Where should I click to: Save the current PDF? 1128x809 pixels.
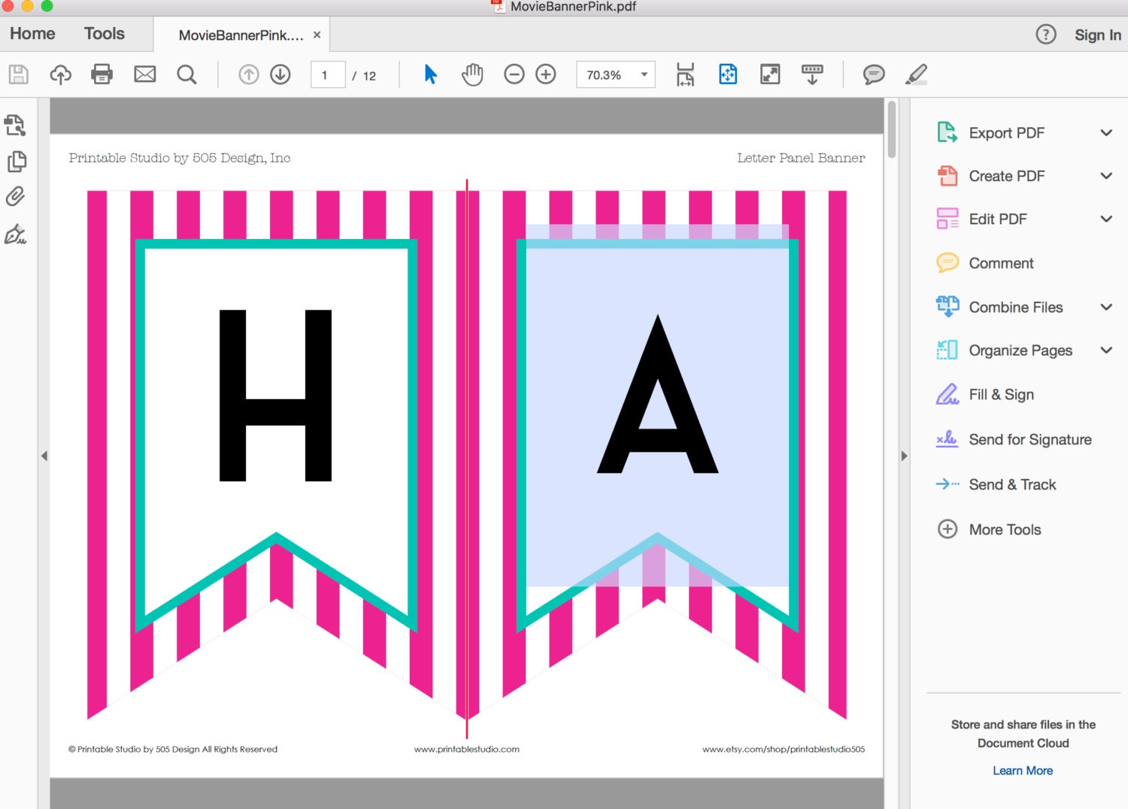coord(17,74)
